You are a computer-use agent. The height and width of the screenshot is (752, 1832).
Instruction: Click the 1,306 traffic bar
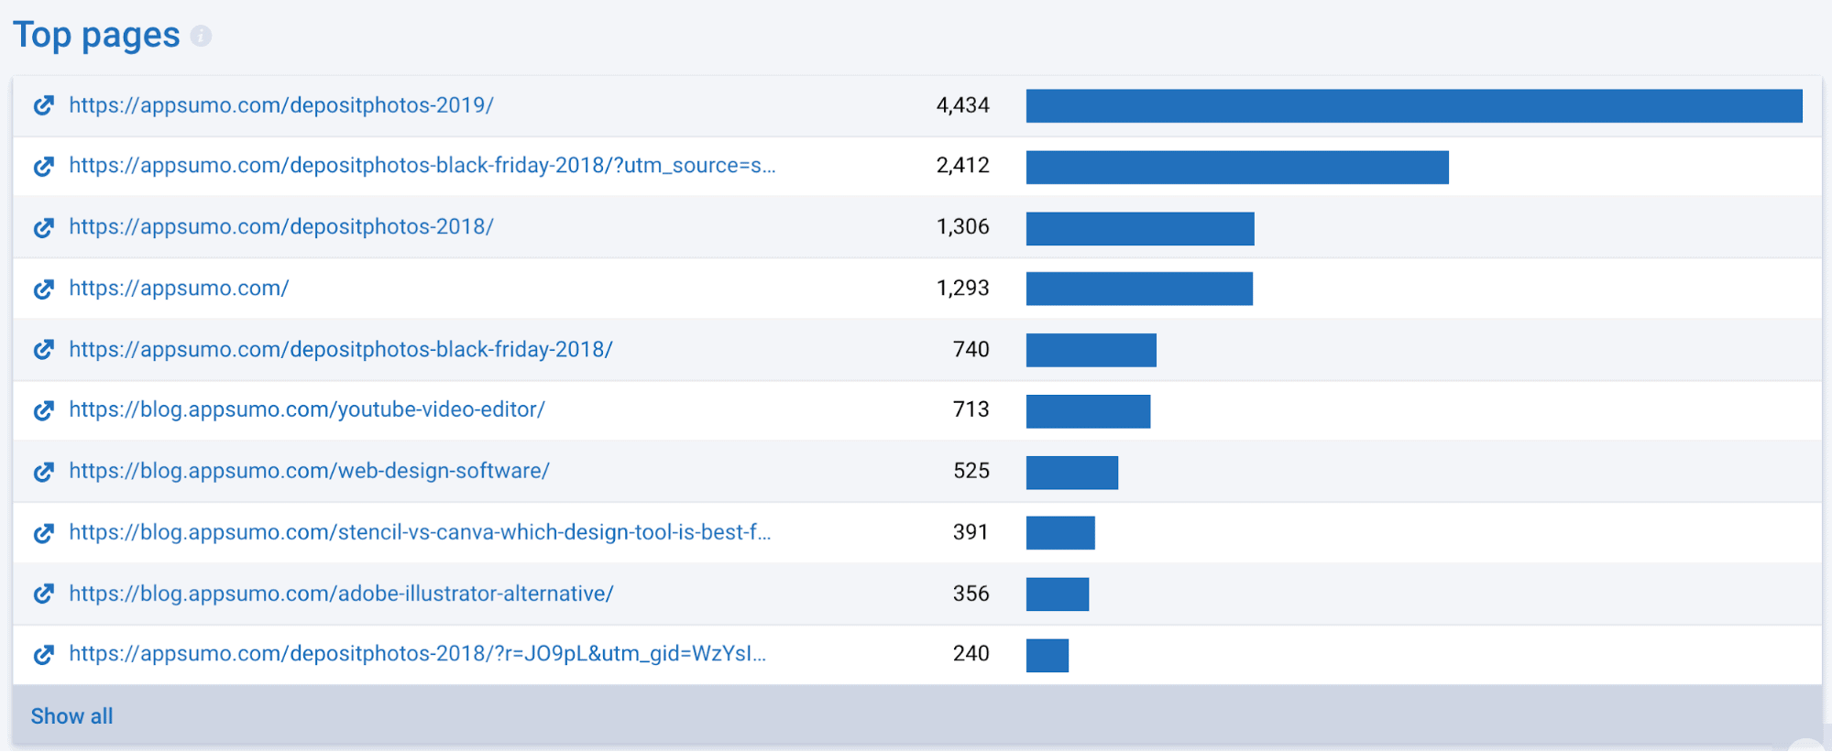[x=1140, y=228]
